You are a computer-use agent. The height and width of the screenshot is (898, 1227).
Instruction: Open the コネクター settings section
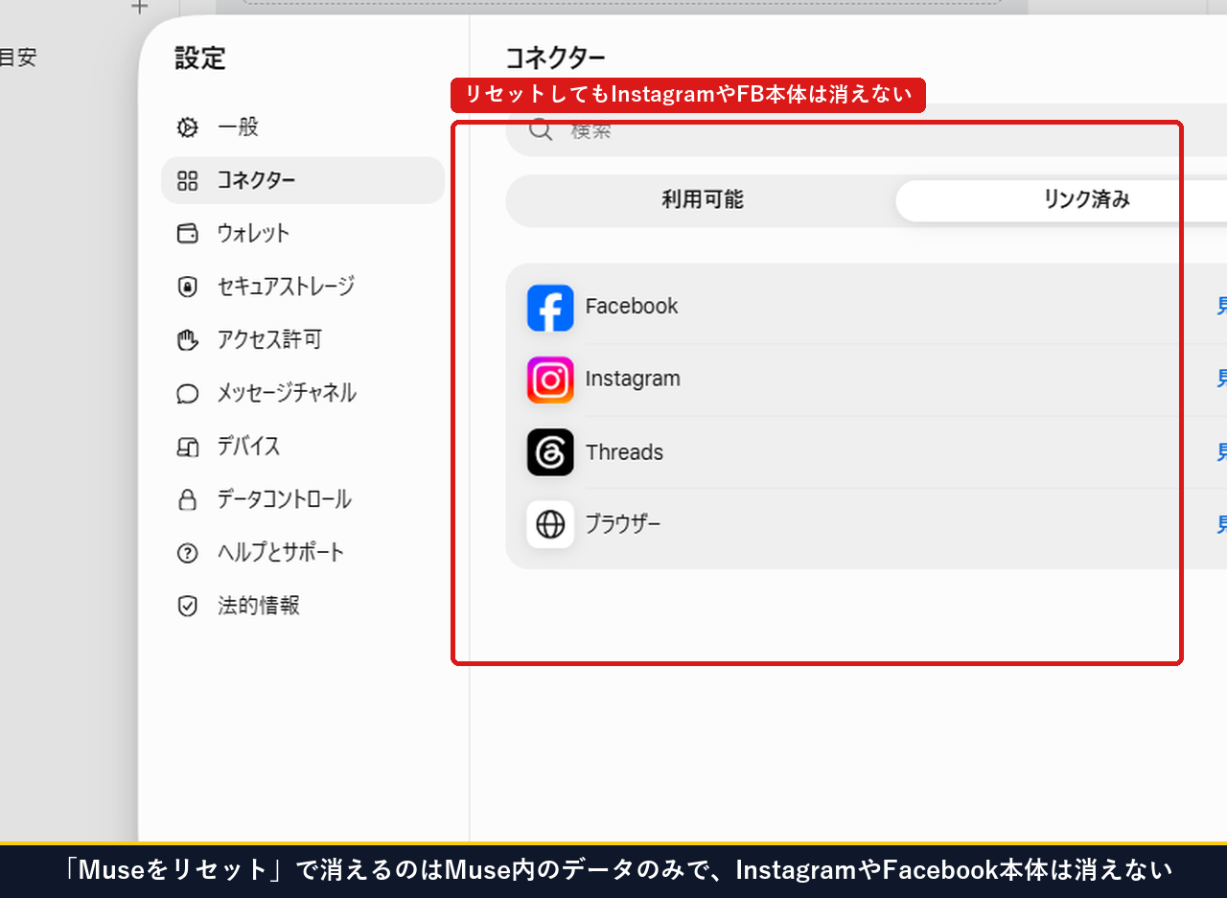303,180
